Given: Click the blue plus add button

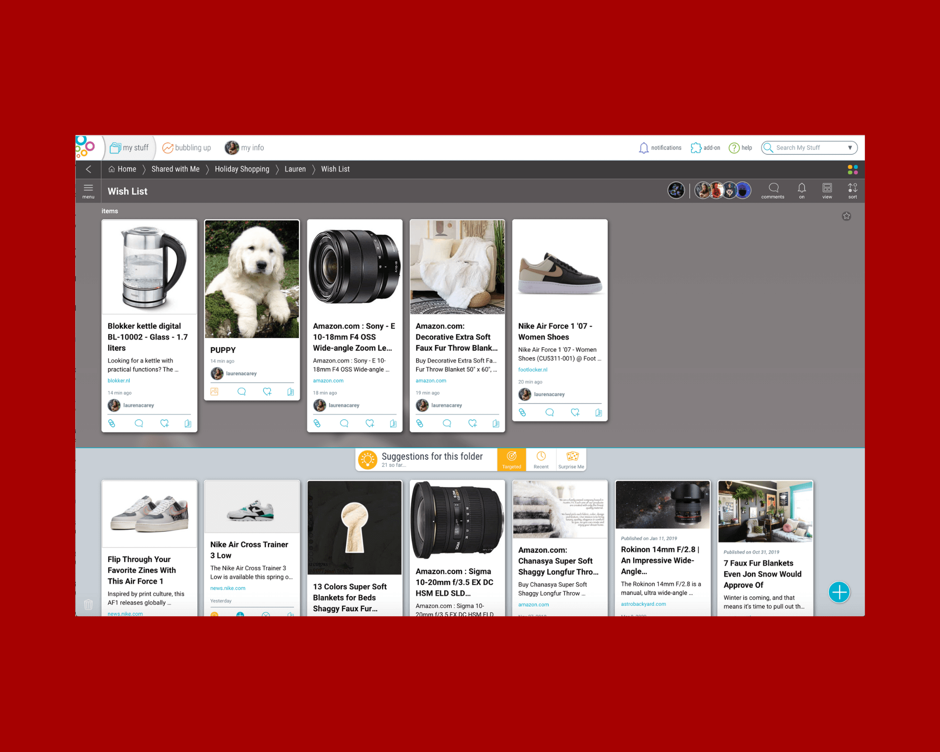Looking at the screenshot, I should click(839, 592).
